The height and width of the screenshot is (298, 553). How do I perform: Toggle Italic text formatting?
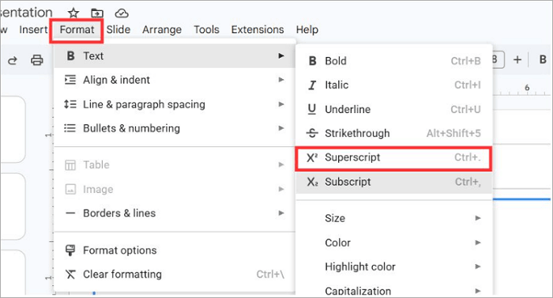(394, 85)
